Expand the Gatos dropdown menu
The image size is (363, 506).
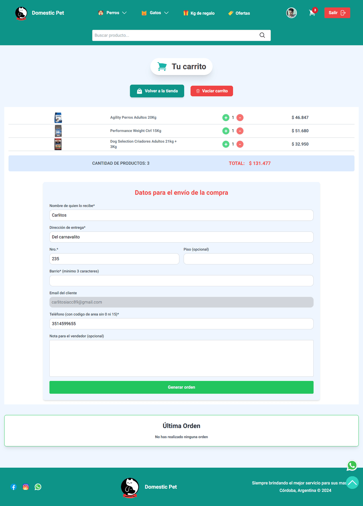point(155,13)
